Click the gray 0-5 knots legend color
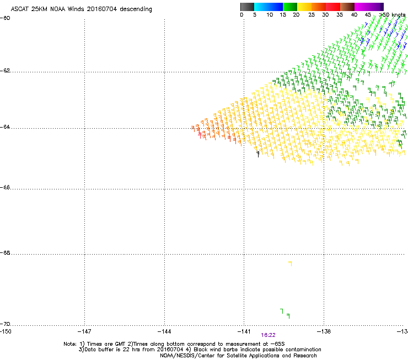This screenshot has width=408, height=359. [247, 7]
